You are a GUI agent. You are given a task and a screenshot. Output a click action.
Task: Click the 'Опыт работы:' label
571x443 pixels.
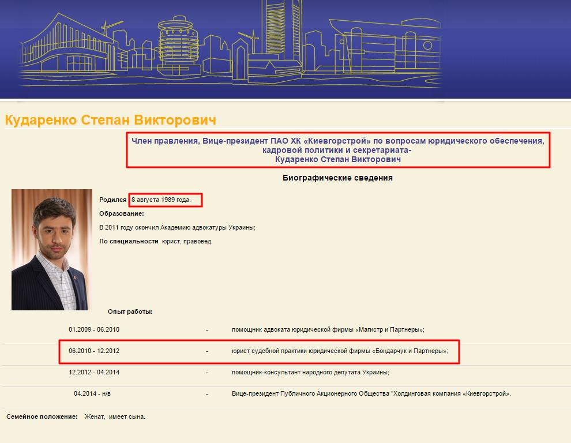(130, 311)
